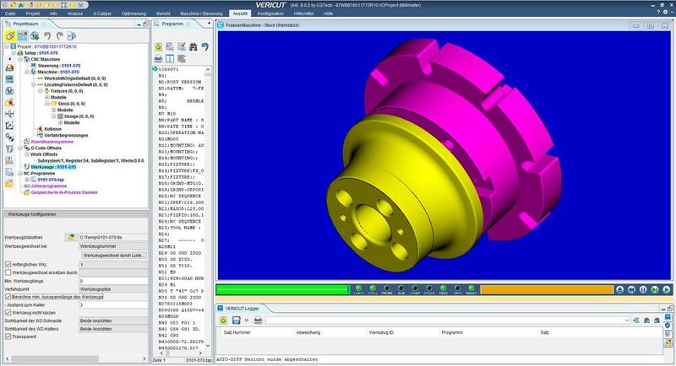This screenshot has width=676, height=366.
Task: Click the READY status light
Action: pos(472,288)
